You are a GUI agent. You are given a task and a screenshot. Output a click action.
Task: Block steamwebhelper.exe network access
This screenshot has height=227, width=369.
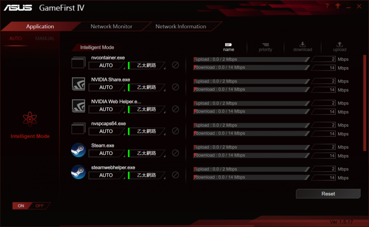click(x=175, y=175)
